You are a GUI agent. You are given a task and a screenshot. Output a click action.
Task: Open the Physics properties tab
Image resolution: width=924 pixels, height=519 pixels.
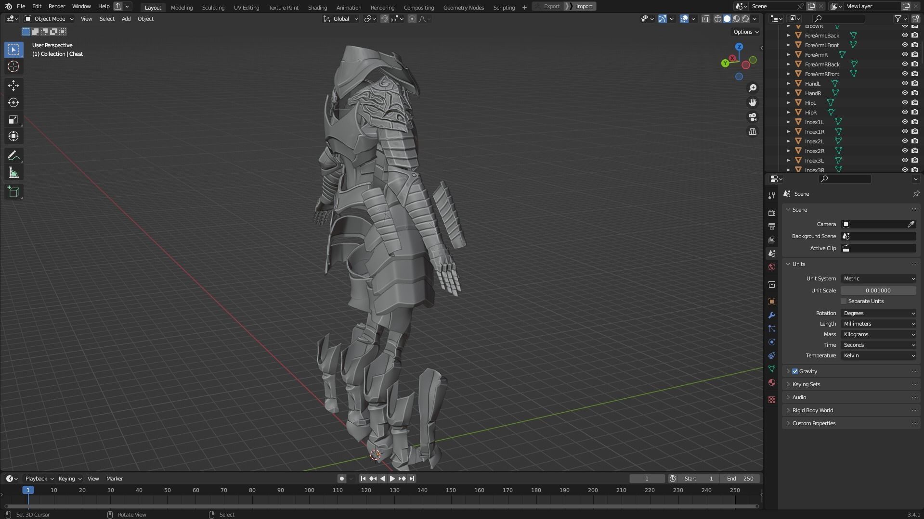coord(772,342)
